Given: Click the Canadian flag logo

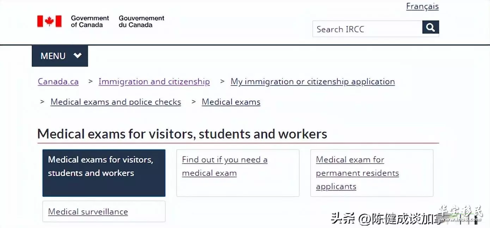Looking at the screenshot, I should pyautogui.click(x=49, y=21).
